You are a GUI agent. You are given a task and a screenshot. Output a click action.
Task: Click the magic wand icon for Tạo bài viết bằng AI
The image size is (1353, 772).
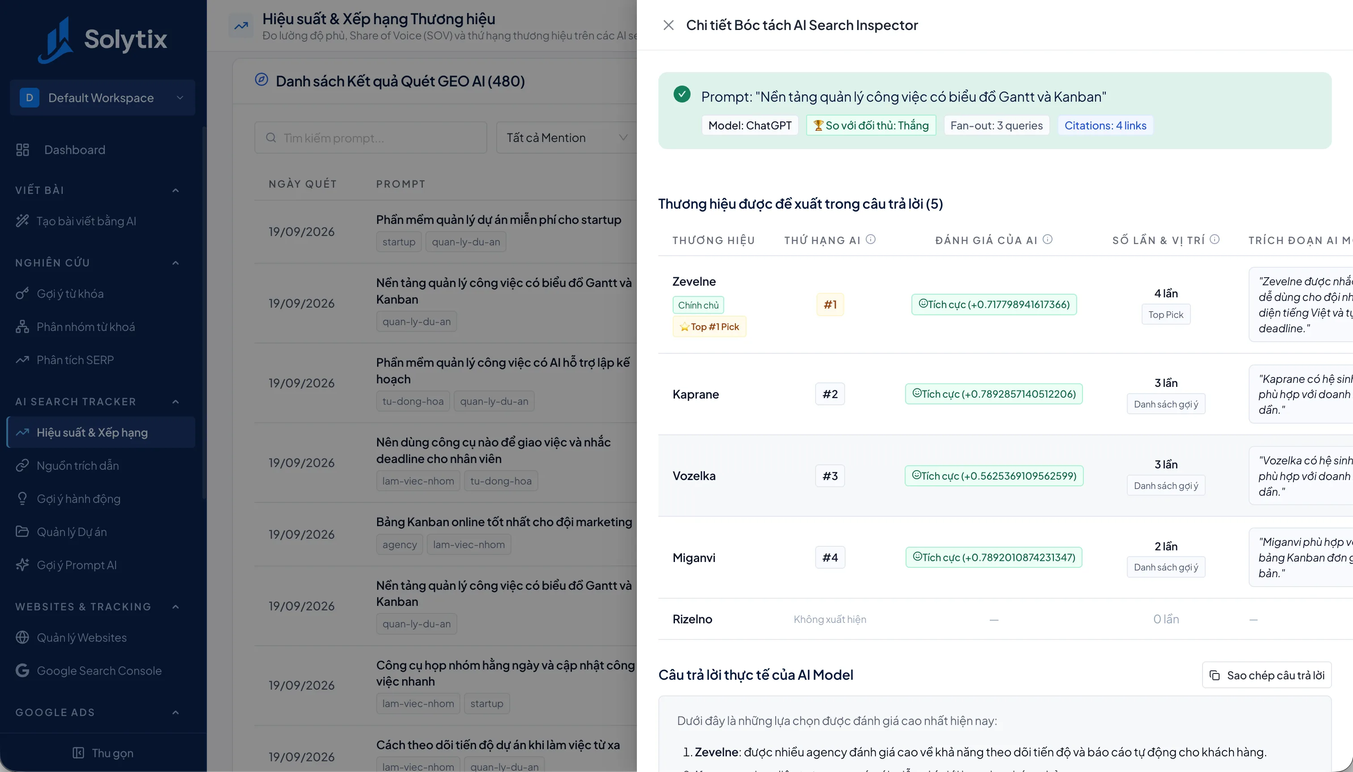coord(22,221)
